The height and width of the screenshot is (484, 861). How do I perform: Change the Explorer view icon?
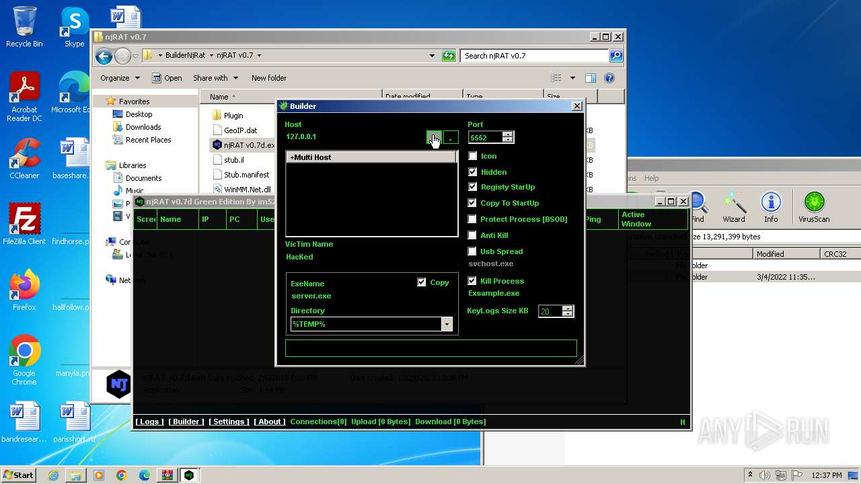coord(556,78)
